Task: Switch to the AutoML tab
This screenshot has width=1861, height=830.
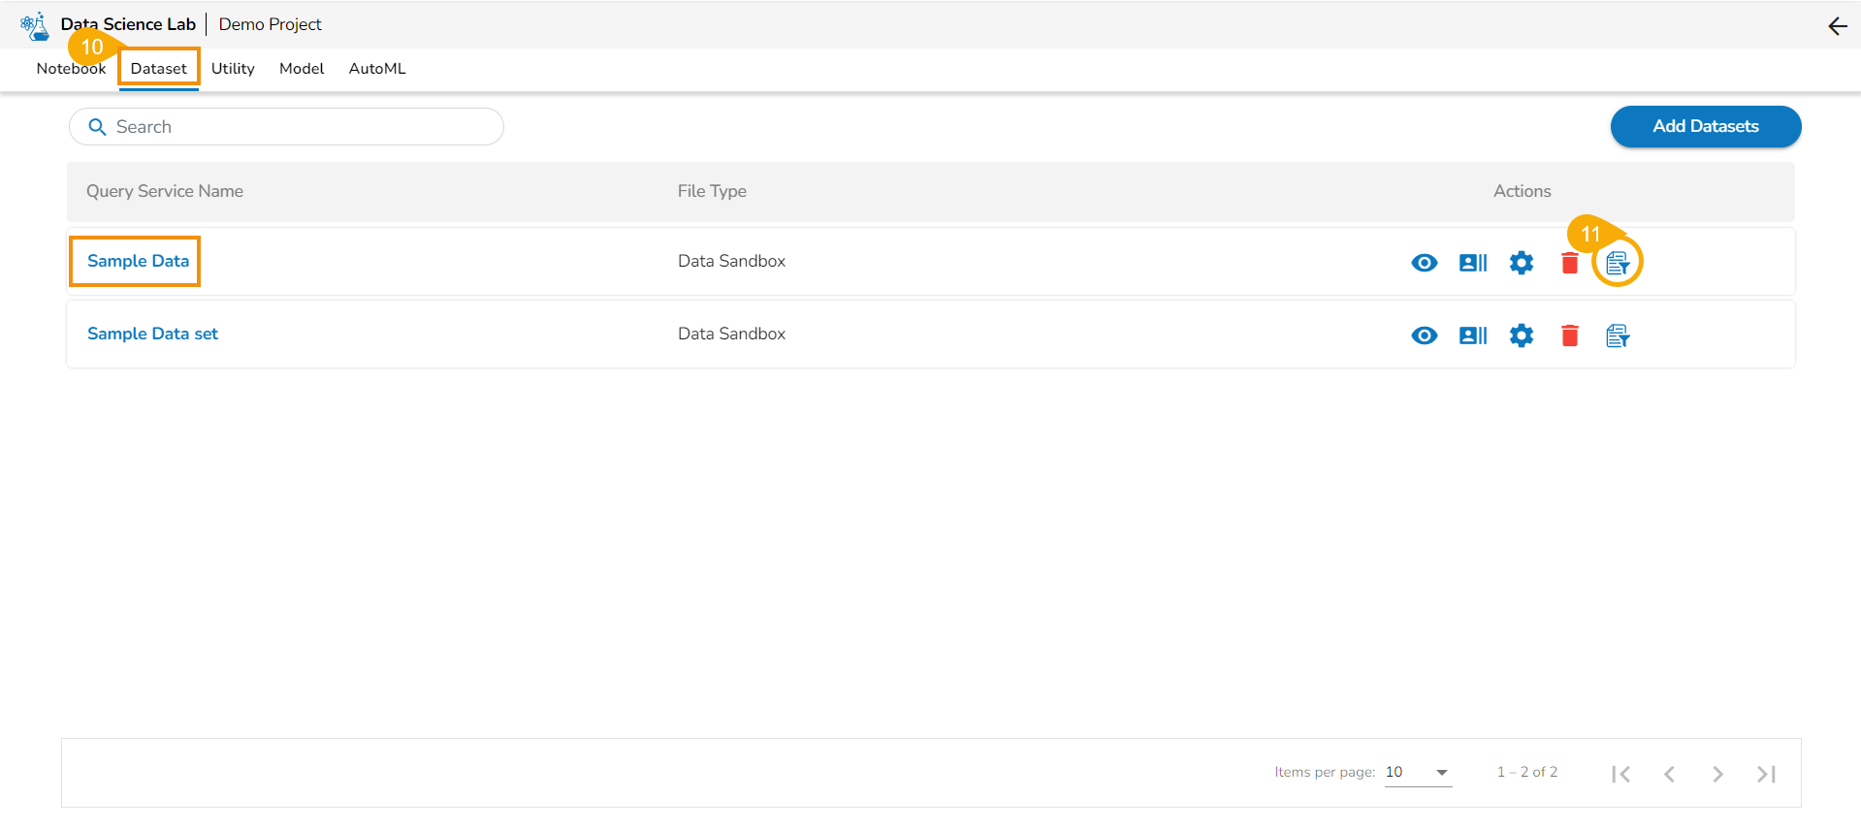Action: (x=377, y=69)
